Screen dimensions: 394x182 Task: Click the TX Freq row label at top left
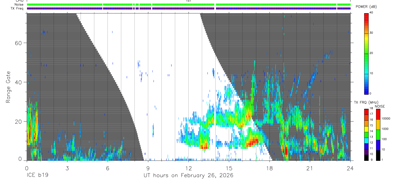pyautogui.click(x=17, y=8)
